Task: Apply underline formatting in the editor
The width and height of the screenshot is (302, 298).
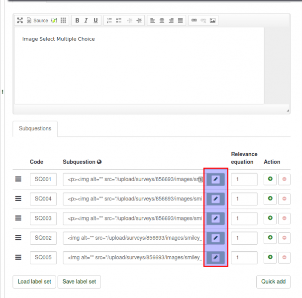Action: [x=96, y=20]
